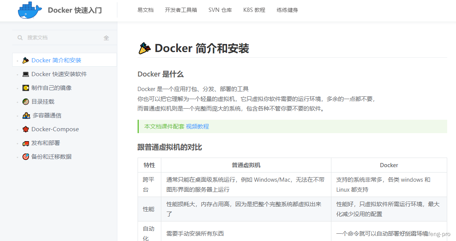Viewport: 456px width, 241px height.
Task: Click the 跨平台 table cell
Action: click(x=149, y=184)
